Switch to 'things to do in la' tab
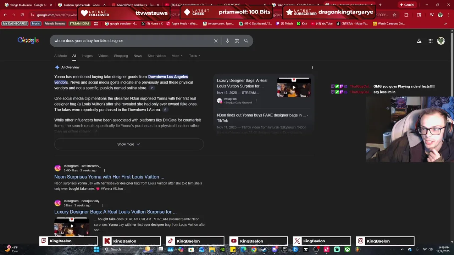 (x=28, y=5)
